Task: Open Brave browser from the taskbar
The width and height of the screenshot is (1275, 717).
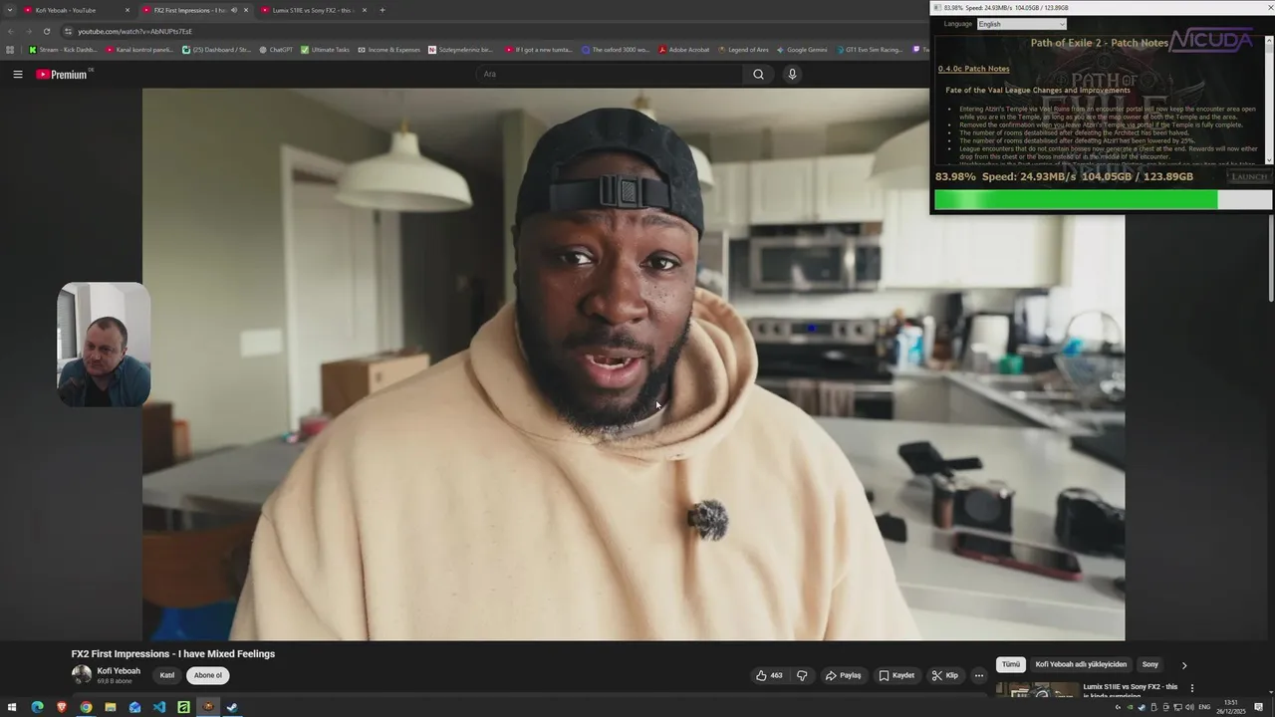Action: tap(62, 707)
